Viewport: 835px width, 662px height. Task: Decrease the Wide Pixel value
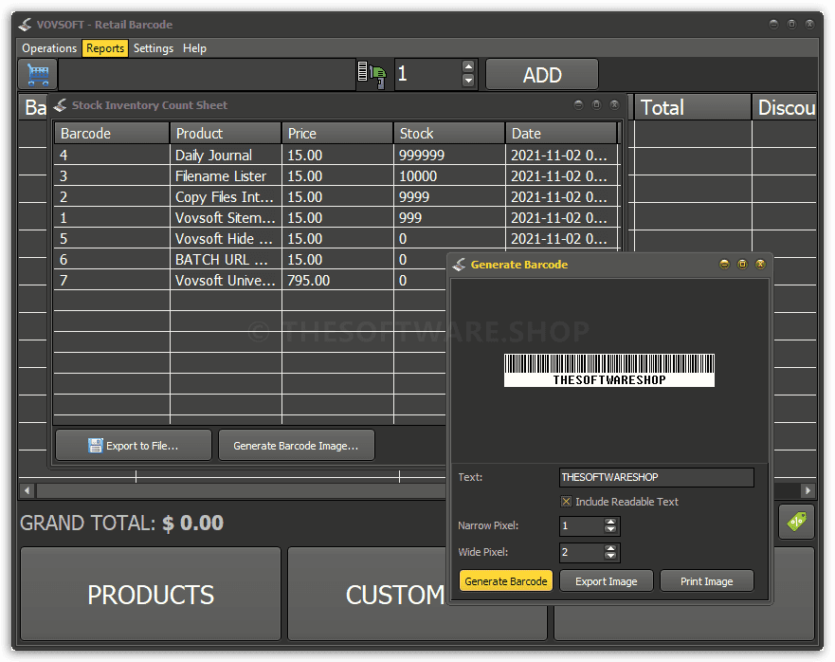610,556
